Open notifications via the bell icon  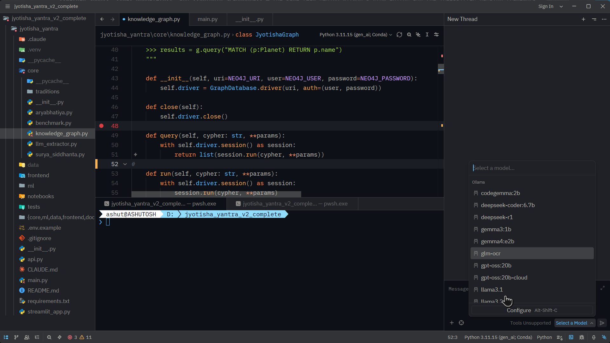pos(593,337)
